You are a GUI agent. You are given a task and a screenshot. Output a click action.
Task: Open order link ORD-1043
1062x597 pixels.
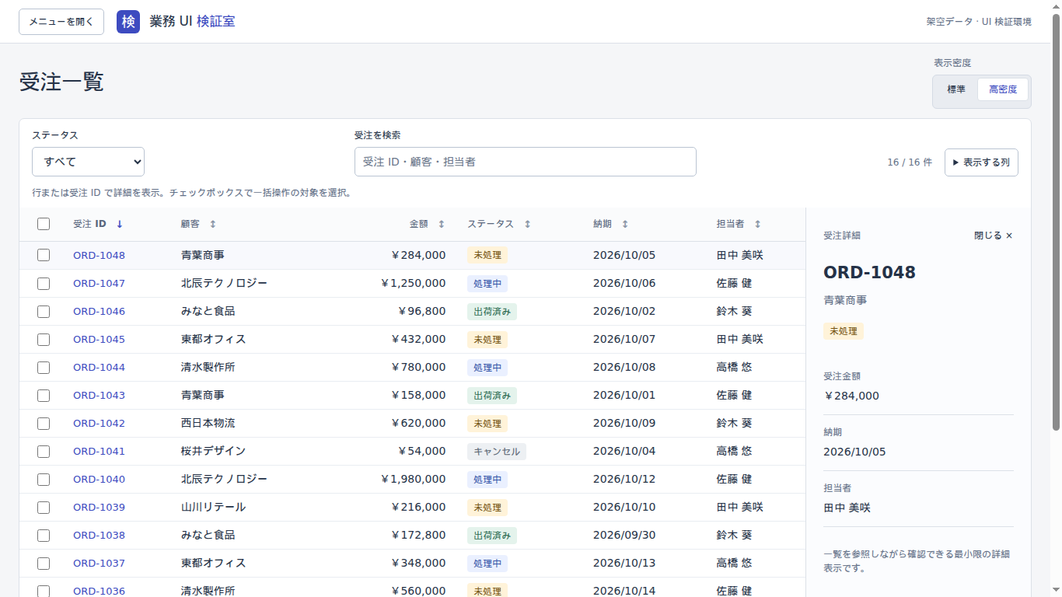(99, 395)
